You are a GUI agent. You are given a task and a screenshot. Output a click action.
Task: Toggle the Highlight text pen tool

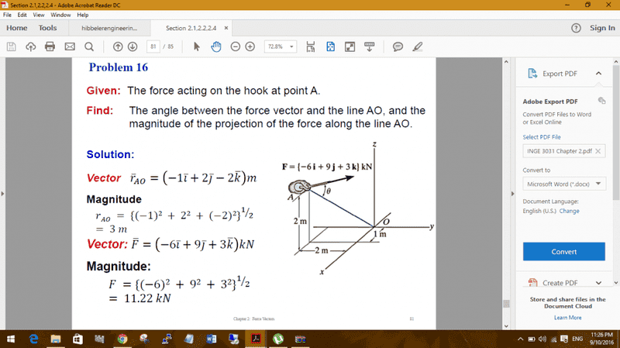coord(418,46)
